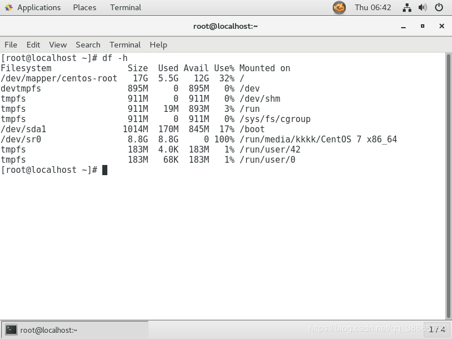The width and height of the screenshot is (452, 339).
Task: Click the 17% usage value
Action: (x=227, y=129)
